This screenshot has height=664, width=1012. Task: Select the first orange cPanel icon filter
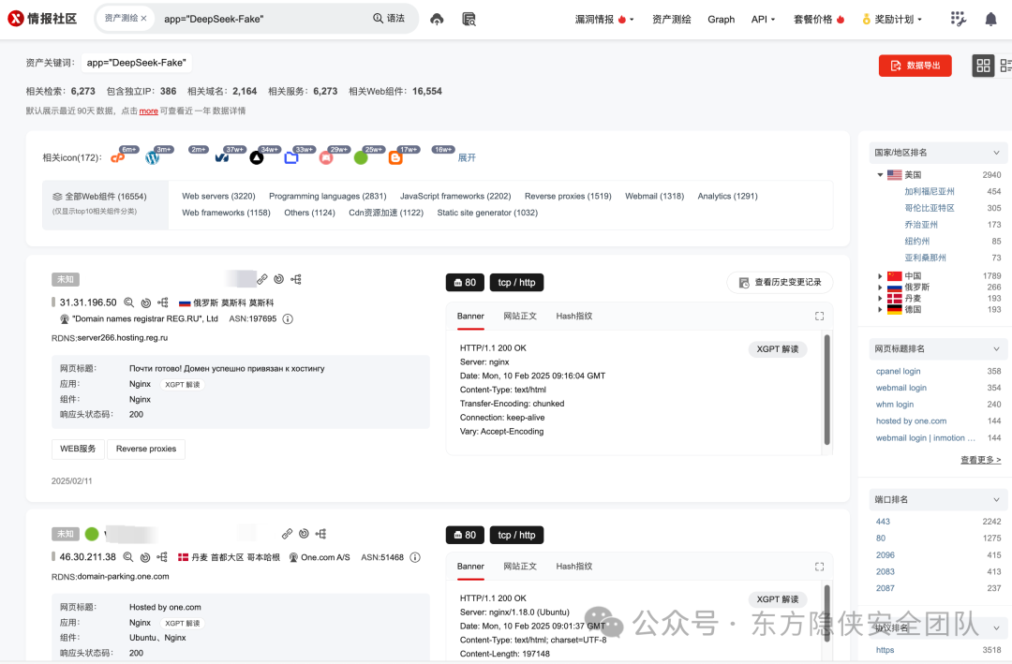pos(117,157)
